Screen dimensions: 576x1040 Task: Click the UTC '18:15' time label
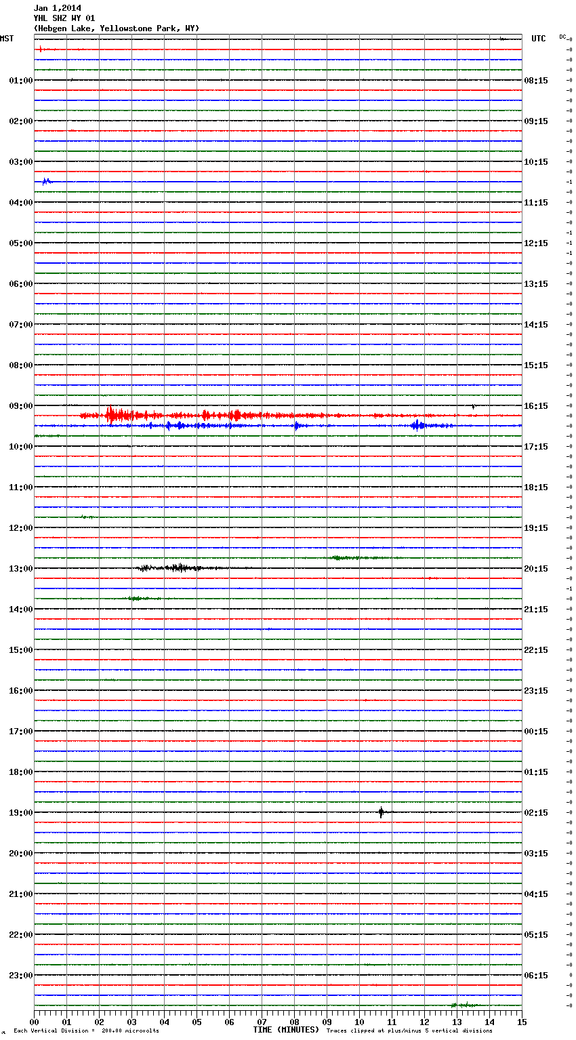click(x=536, y=487)
